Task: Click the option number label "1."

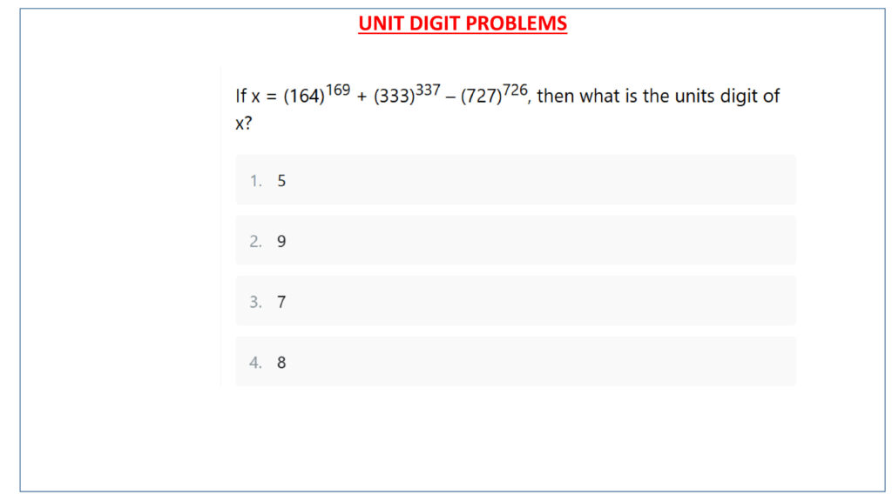Action: (x=255, y=181)
